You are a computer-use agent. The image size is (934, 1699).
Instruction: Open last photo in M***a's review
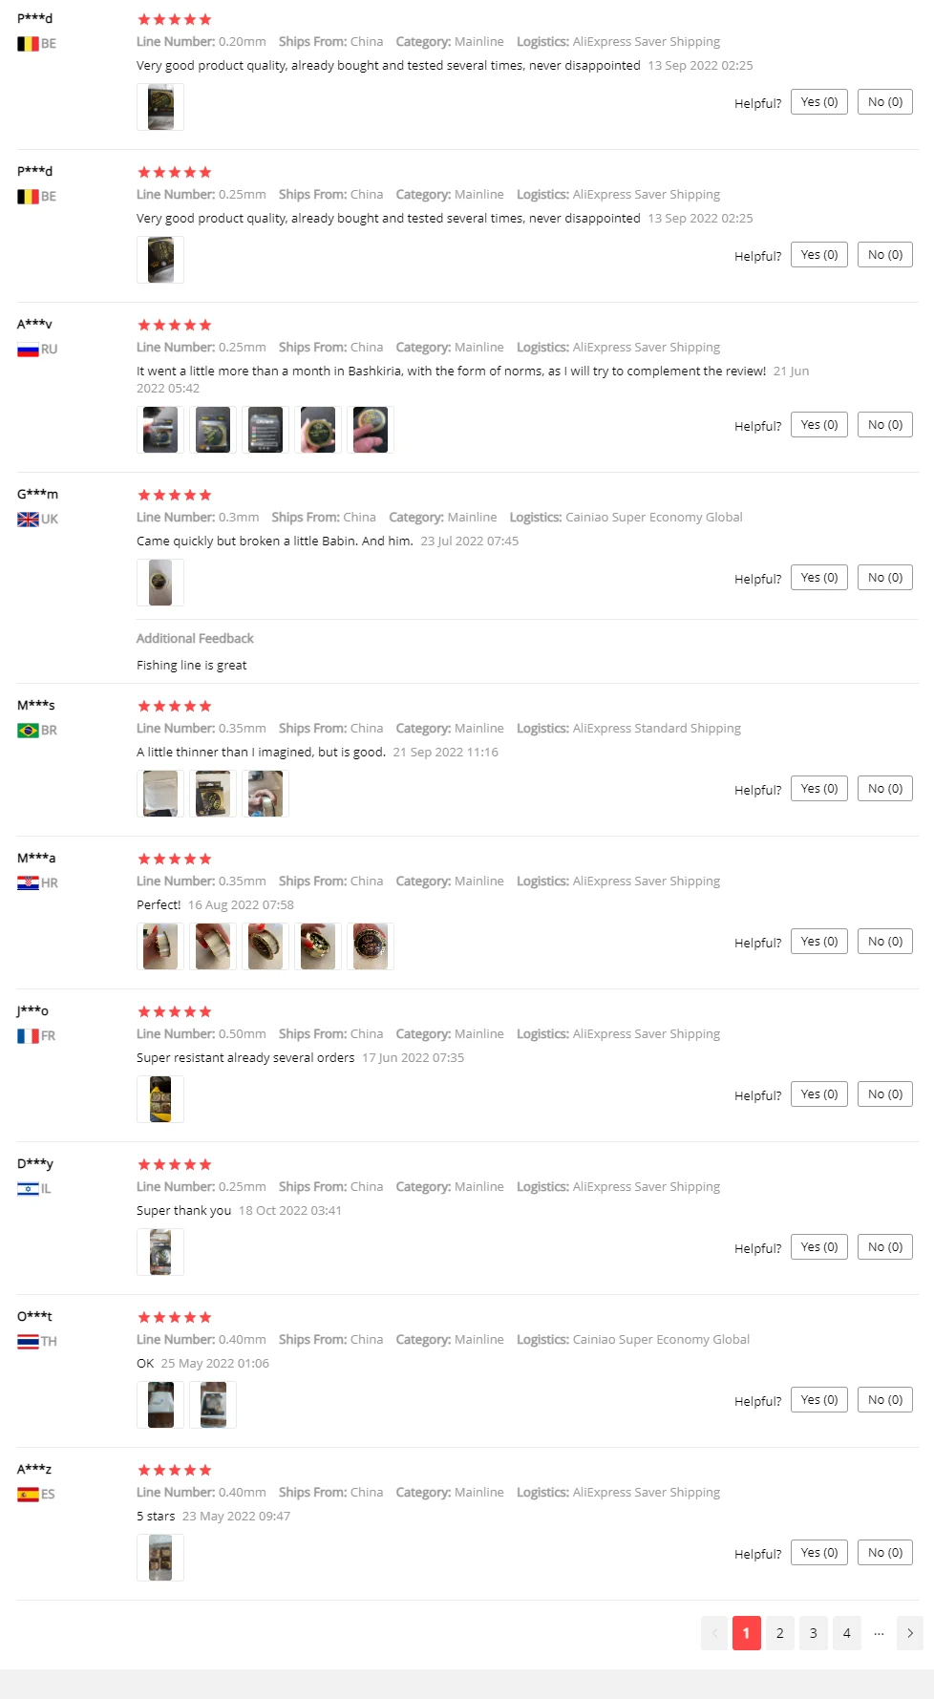click(x=371, y=946)
